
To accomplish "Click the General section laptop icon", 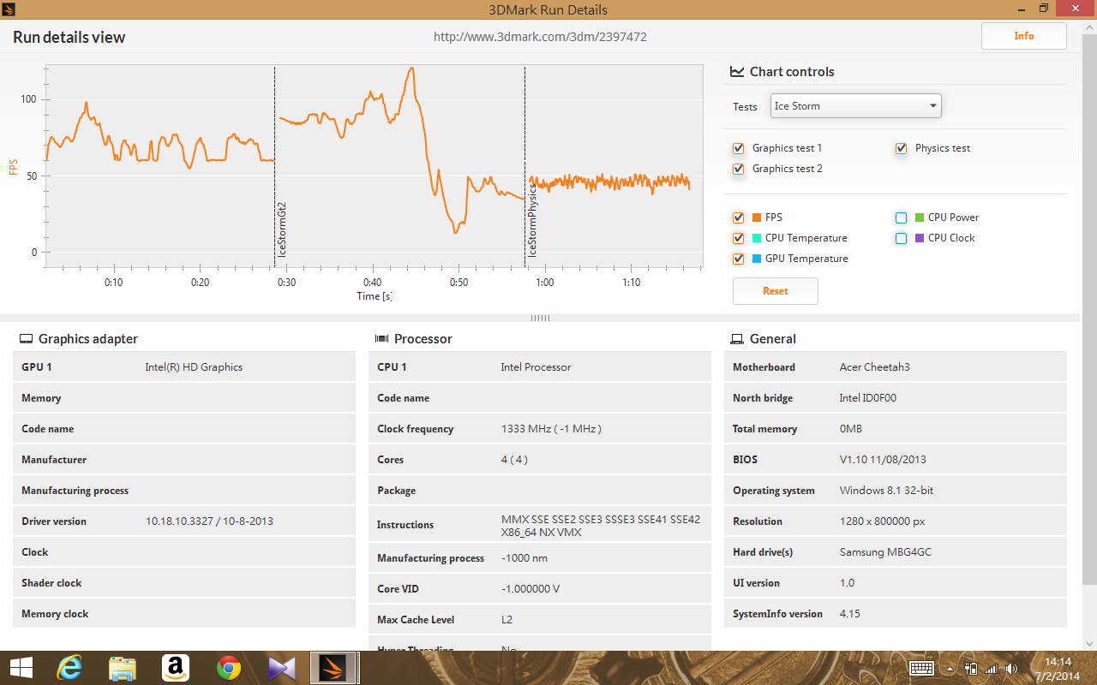I will 738,339.
